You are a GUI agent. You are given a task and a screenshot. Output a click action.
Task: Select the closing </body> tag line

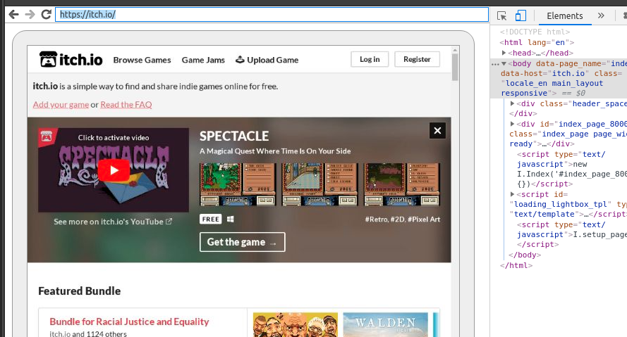[525, 255]
